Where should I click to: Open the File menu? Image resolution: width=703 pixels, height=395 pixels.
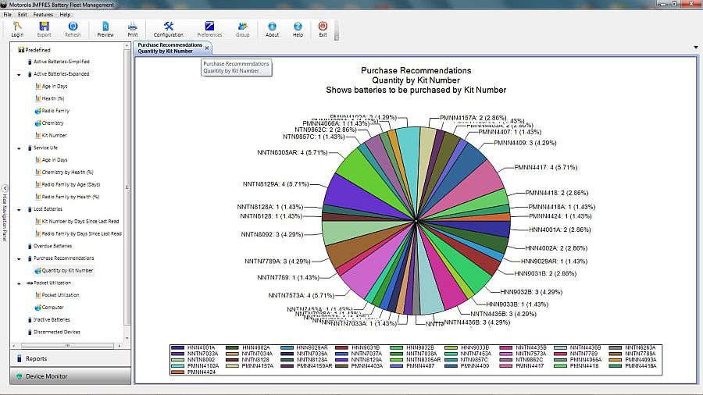(x=8, y=14)
